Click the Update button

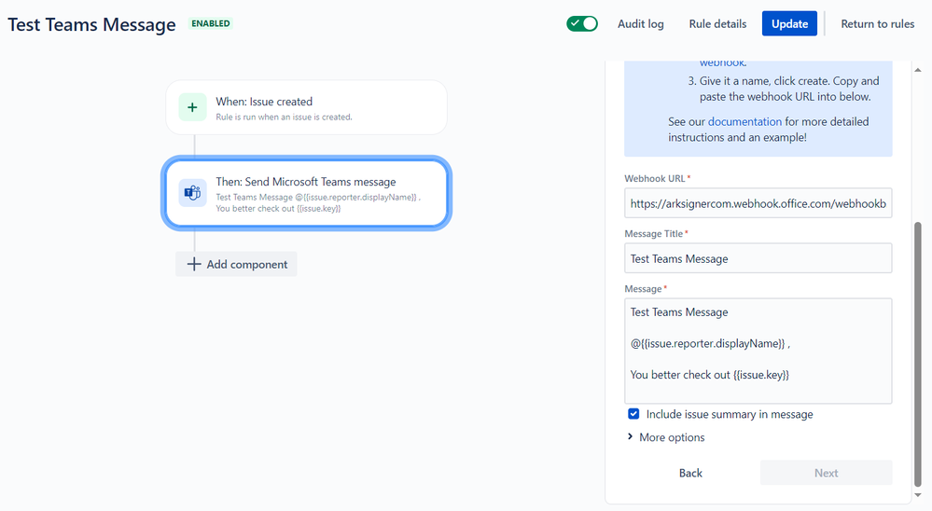tap(789, 23)
